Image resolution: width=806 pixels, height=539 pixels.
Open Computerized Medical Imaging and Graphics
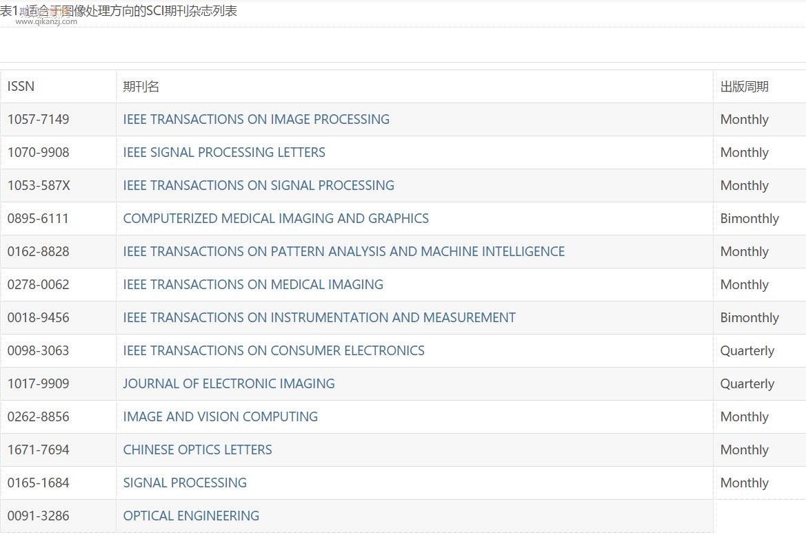(x=276, y=218)
